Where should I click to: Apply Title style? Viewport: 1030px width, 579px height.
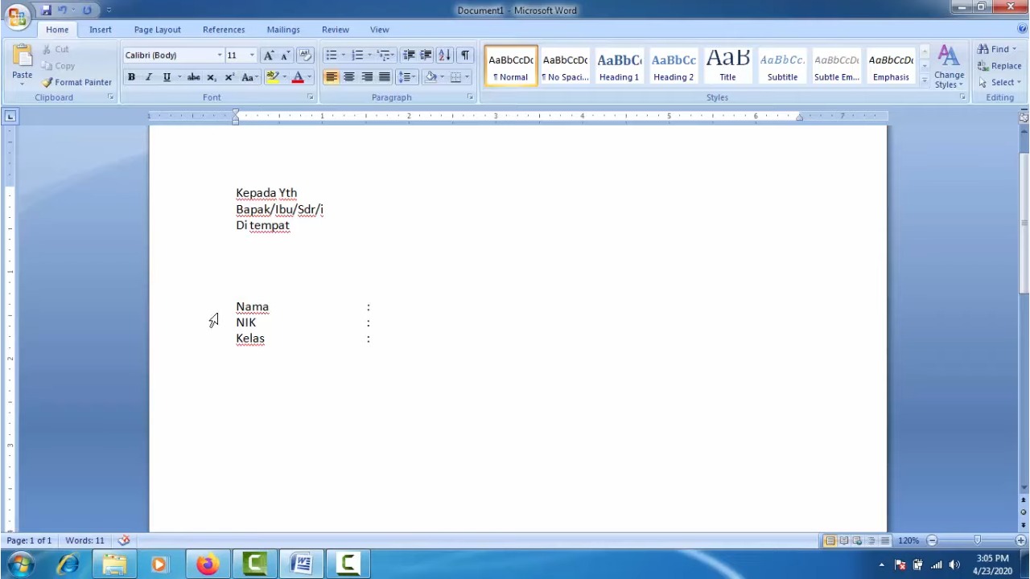[727, 66]
